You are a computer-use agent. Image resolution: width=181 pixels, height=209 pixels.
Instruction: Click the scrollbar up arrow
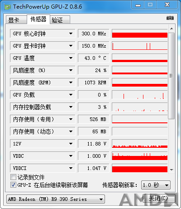coord(171,29)
